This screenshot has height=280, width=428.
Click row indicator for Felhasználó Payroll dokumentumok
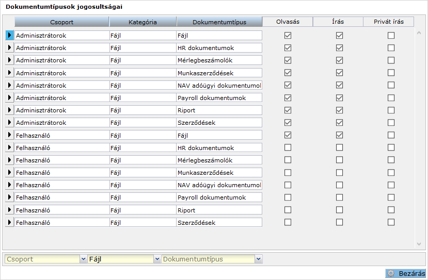tap(9, 197)
